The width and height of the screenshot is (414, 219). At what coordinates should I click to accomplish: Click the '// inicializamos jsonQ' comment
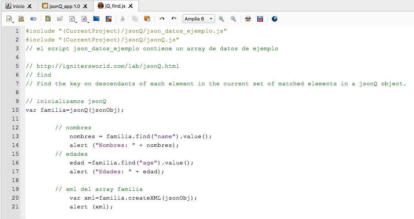click(66, 101)
